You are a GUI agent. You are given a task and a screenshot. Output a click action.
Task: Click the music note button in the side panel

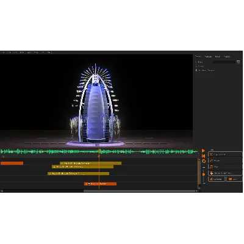click(x=225, y=167)
